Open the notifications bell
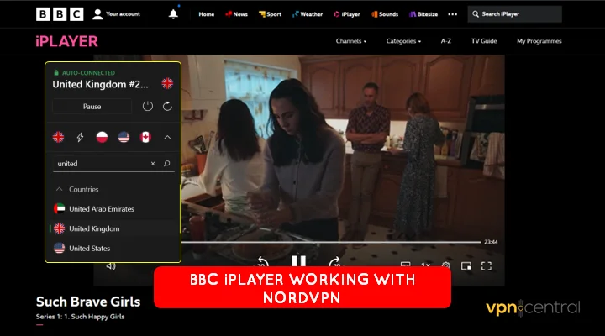 click(x=173, y=14)
